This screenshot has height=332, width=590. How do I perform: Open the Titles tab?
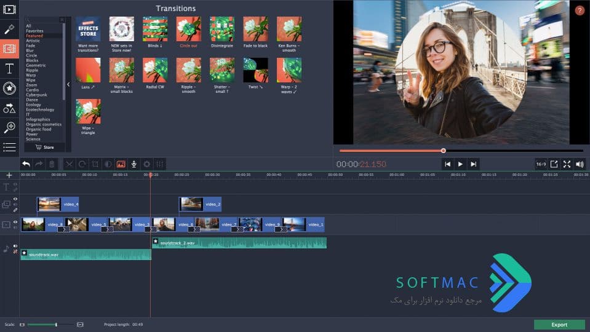point(9,68)
